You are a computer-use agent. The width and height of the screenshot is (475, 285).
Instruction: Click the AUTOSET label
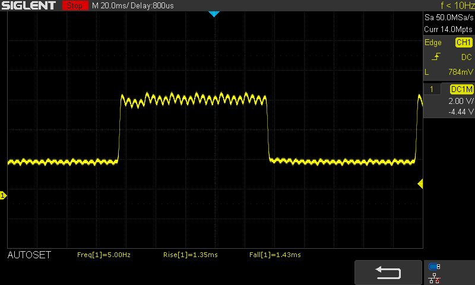[x=29, y=255]
